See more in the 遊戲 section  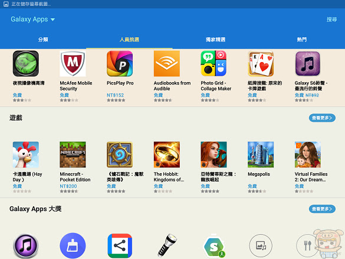tap(322, 118)
